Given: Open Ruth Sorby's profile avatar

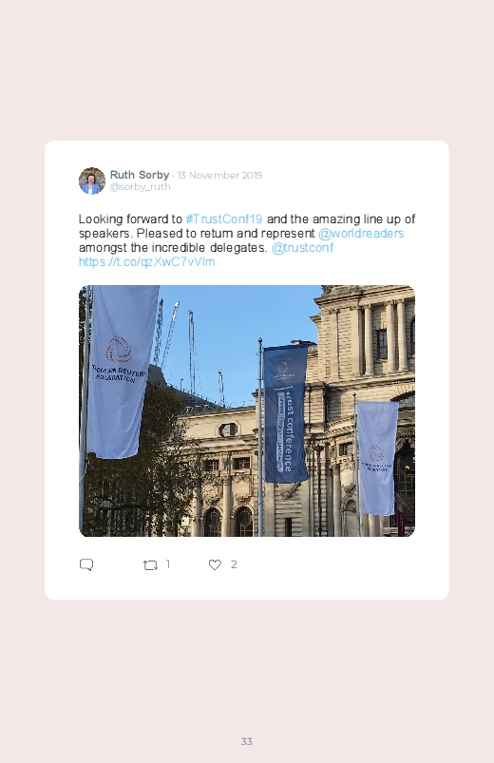Looking at the screenshot, I should (x=92, y=181).
